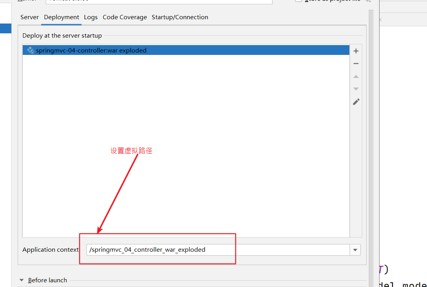The height and width of the screenshot is (287, 427).
Task: Collapse the Before launch section
Action: pyautogui.click(x=22, y=280)
